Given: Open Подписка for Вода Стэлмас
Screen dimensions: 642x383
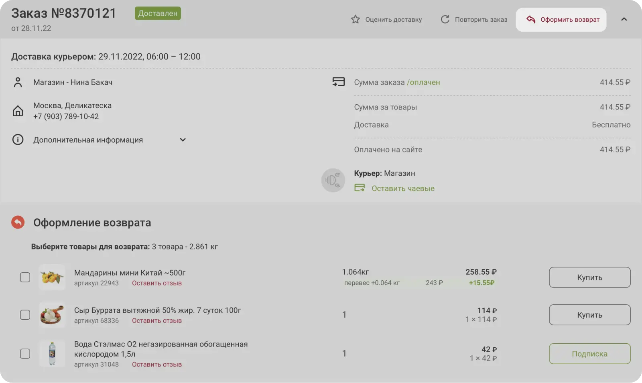Looking at the screenshot, I should 589,354.
